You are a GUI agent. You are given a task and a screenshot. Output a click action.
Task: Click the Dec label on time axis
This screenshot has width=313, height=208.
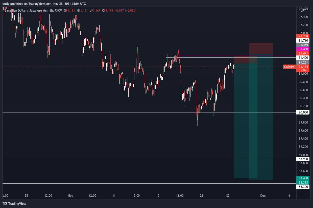(263, 195)
